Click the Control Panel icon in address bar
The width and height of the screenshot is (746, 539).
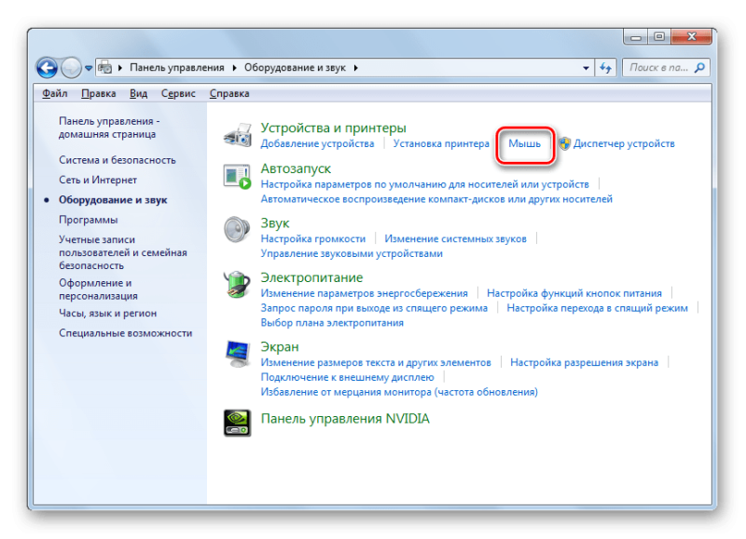tap(105, 68)
